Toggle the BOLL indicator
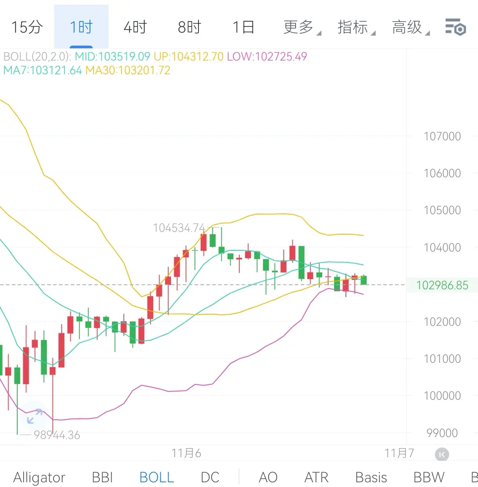This screenshot has height=487, width=478. point(156,477)
